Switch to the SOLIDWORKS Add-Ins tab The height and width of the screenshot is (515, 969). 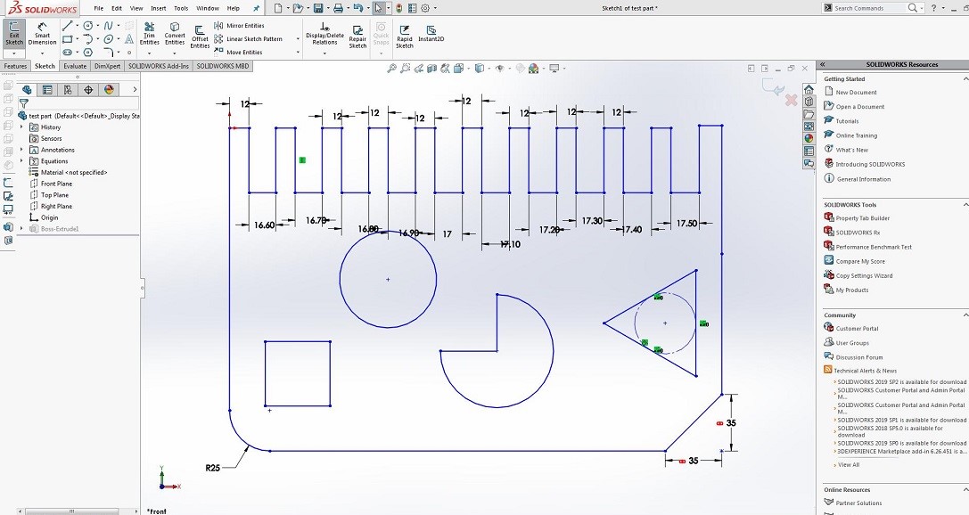[159, 66]
